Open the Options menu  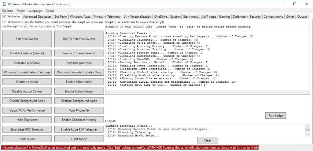coord(8,11)
